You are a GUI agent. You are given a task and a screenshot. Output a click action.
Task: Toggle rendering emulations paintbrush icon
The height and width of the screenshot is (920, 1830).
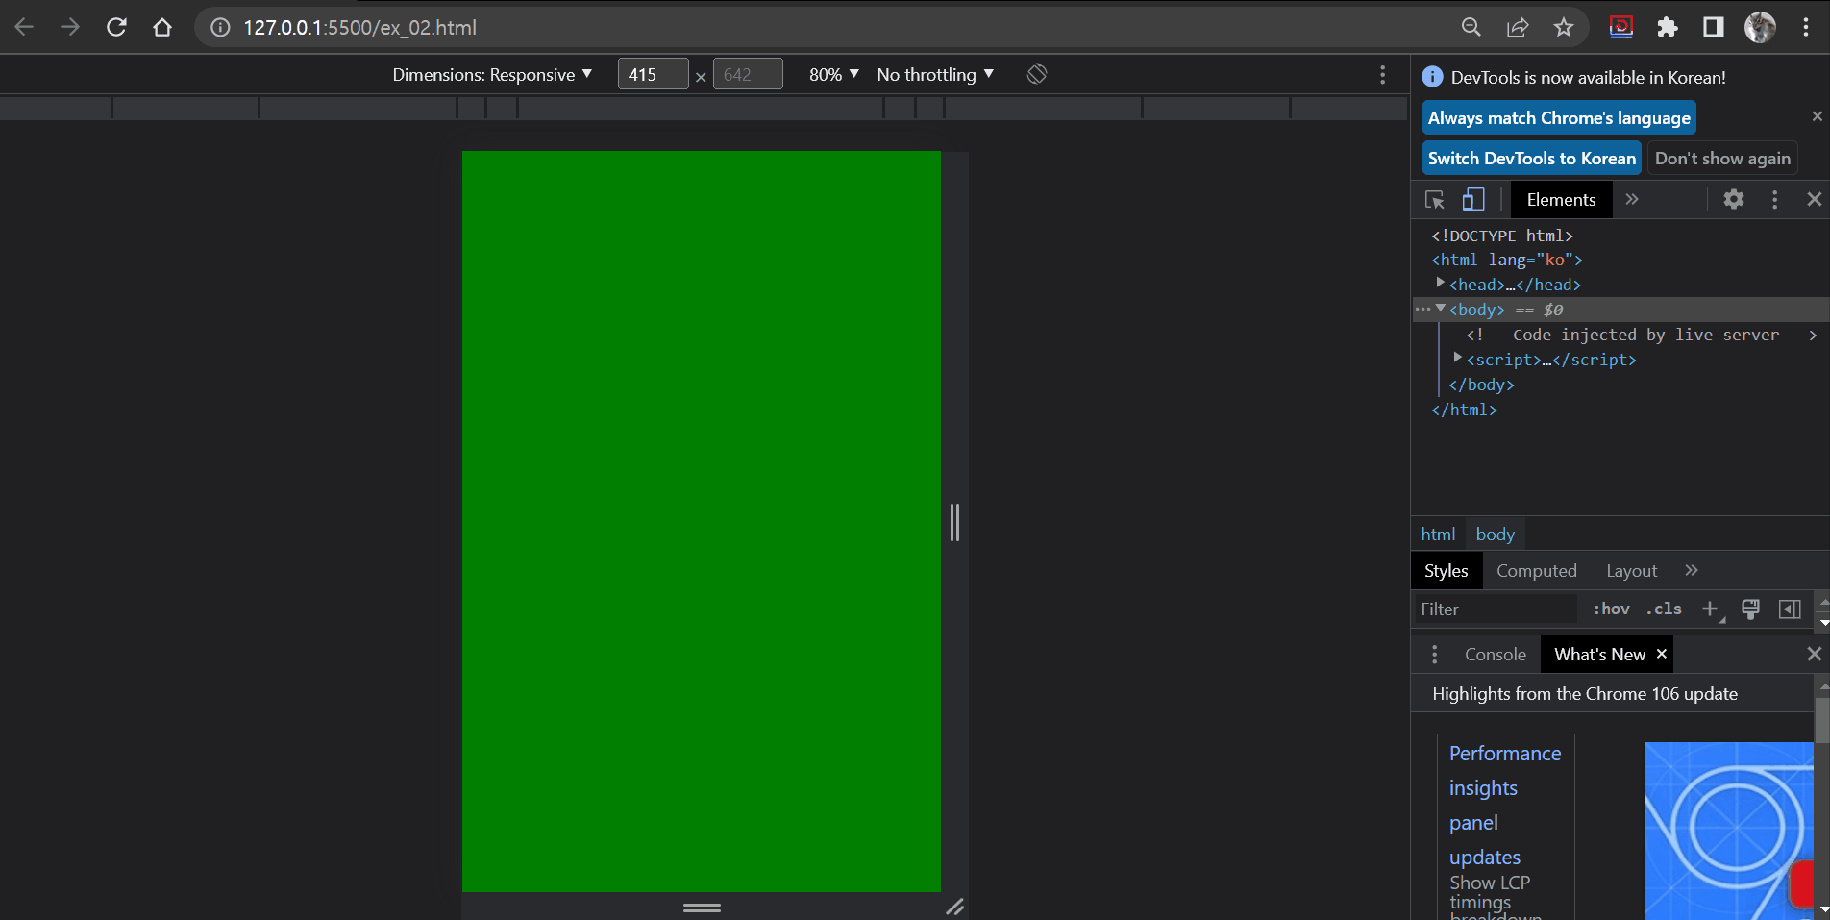point(1751,609)
